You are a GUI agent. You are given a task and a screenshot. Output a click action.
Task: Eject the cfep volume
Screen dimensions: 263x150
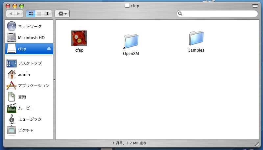49,49
